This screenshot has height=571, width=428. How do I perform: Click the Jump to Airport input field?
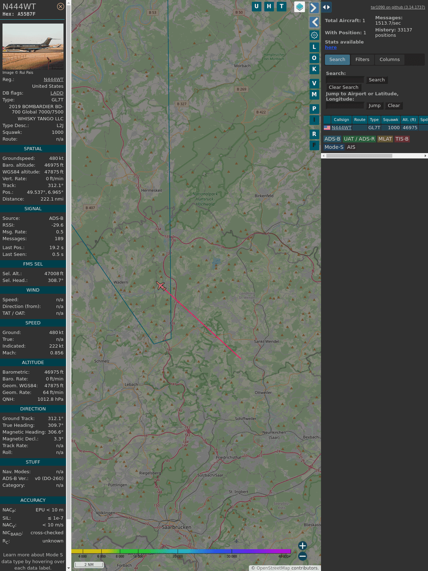(x=345, y=106)
